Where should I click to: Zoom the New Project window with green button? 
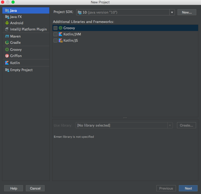click(13, 2)
